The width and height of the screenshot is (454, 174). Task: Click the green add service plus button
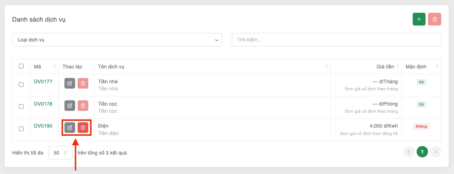coord(419,19)
